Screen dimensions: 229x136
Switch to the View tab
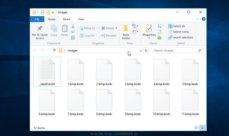tap(81, 19)
